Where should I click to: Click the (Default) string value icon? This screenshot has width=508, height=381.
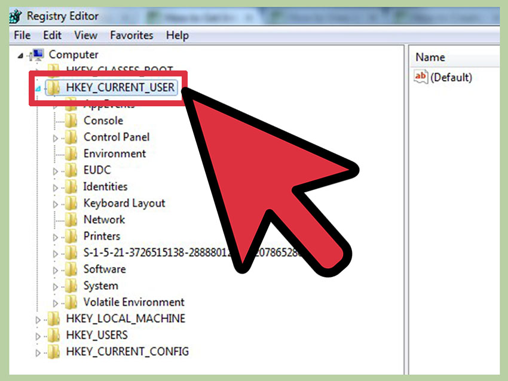[421, 76]
